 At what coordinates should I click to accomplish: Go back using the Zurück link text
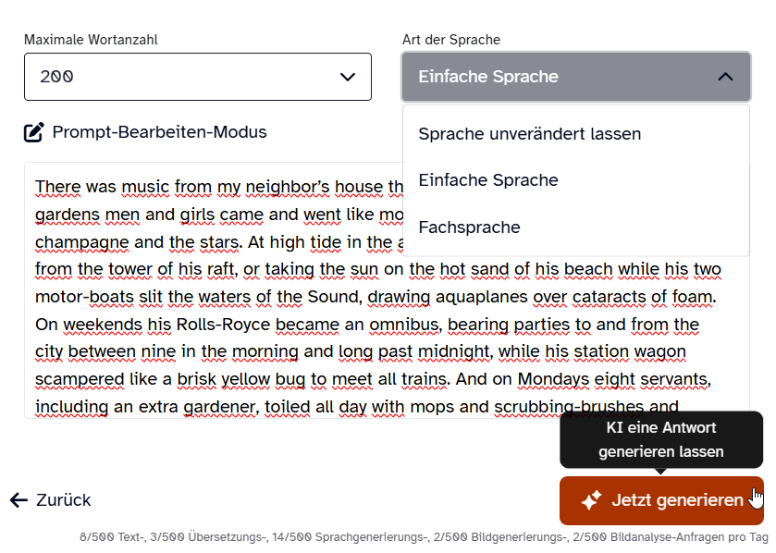coord(63,500)
